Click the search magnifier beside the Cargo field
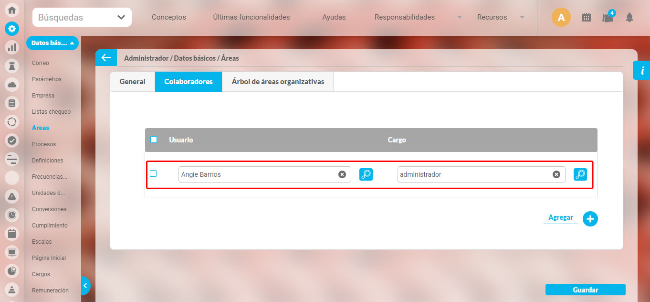The height and width of the screenshot is (302, 650). coord(580,174)
